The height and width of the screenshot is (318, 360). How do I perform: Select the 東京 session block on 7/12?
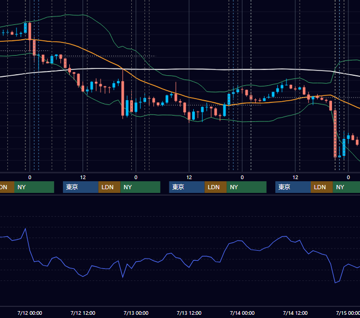pos(80,187)
